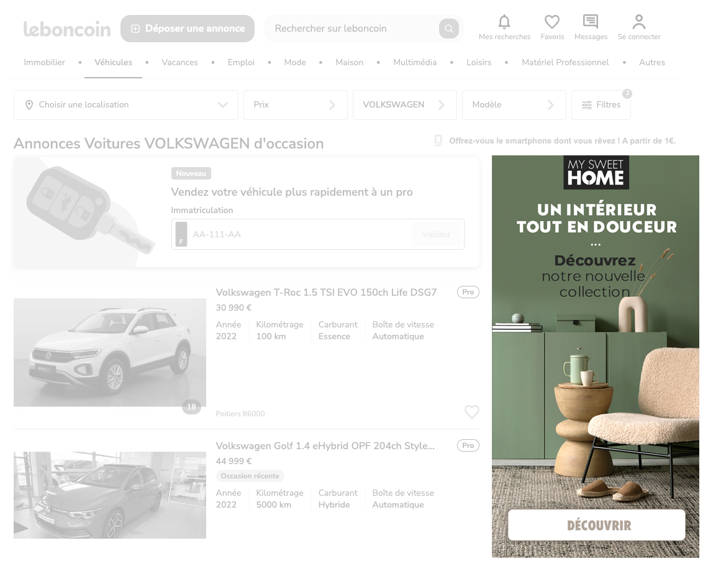
Task: Click the 5000 km mileage value
Action: pyautogui.click(x=274, y=505)
